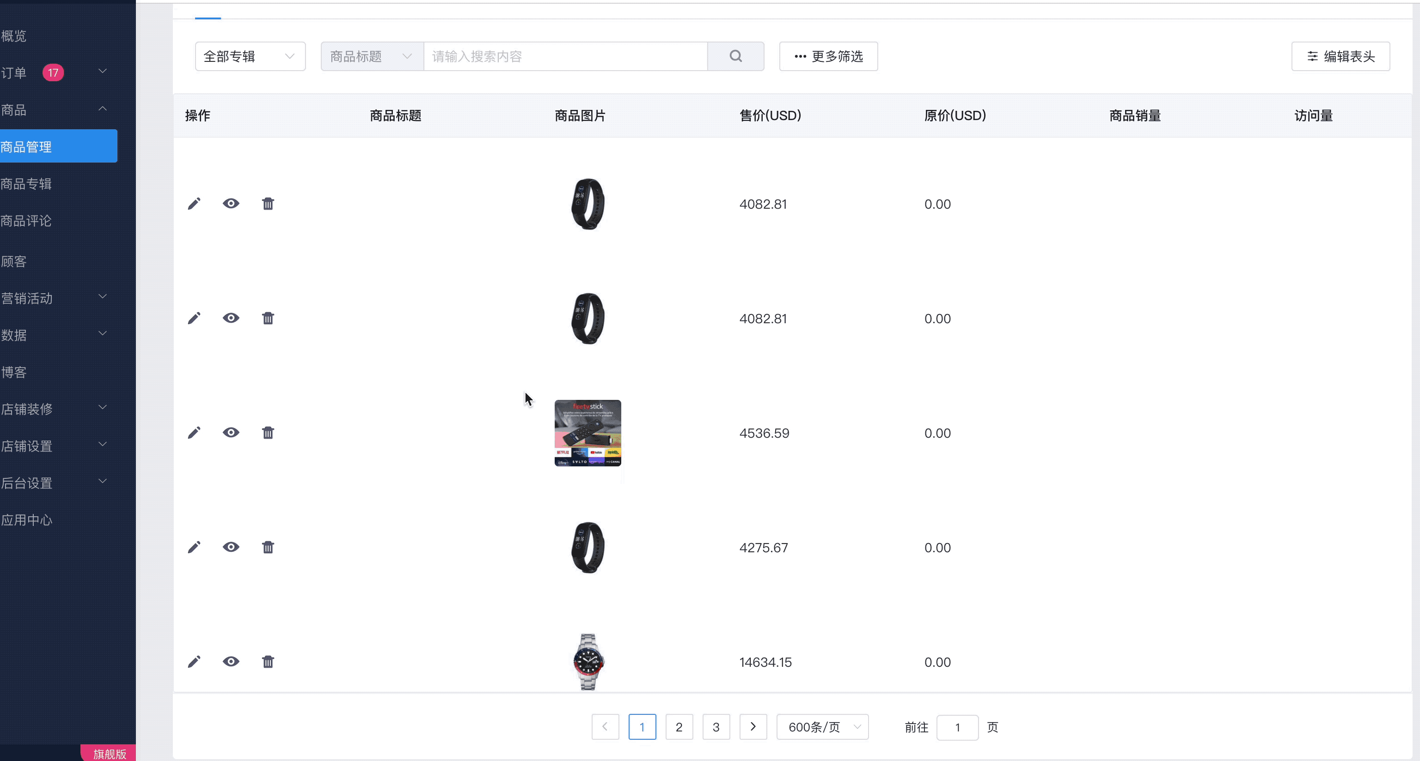Open the 全部专辑 collection dropdown
Image resolution: width=1420 pixels, height=761 pixels.
click(250, 56)
